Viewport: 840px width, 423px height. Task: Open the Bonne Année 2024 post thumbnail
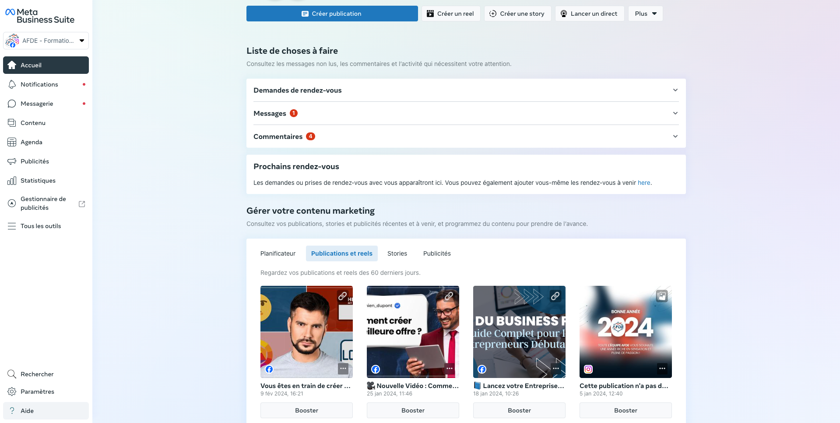click(x=625, y=332)
